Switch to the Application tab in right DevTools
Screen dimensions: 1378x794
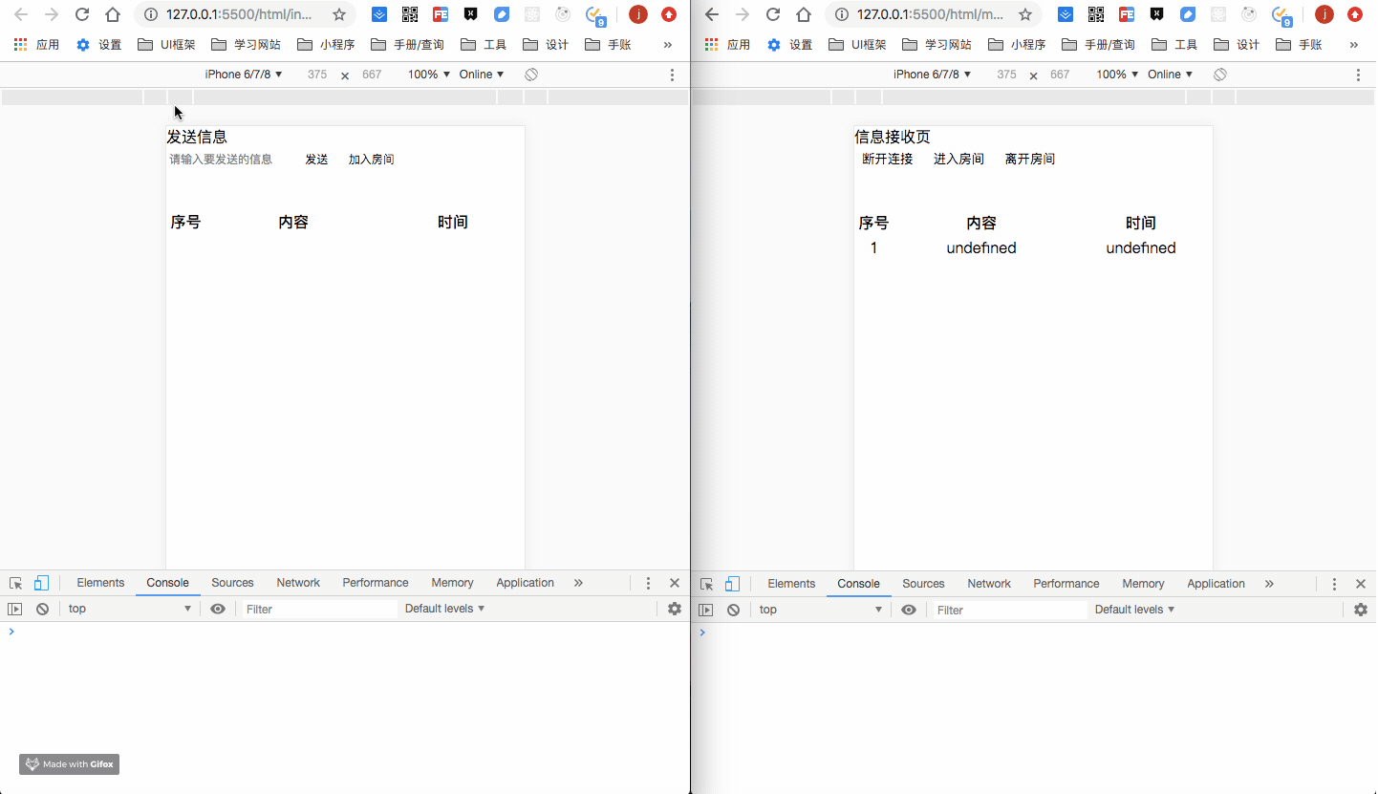(1215, 583)
